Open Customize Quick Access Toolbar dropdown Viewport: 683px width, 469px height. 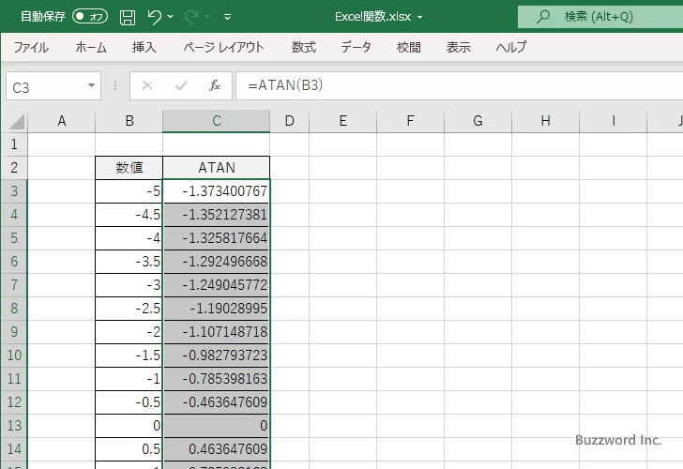pos(227,18)
